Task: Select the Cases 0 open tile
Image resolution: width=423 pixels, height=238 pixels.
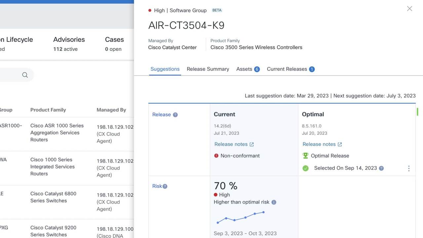Action: tap(114, 44)
